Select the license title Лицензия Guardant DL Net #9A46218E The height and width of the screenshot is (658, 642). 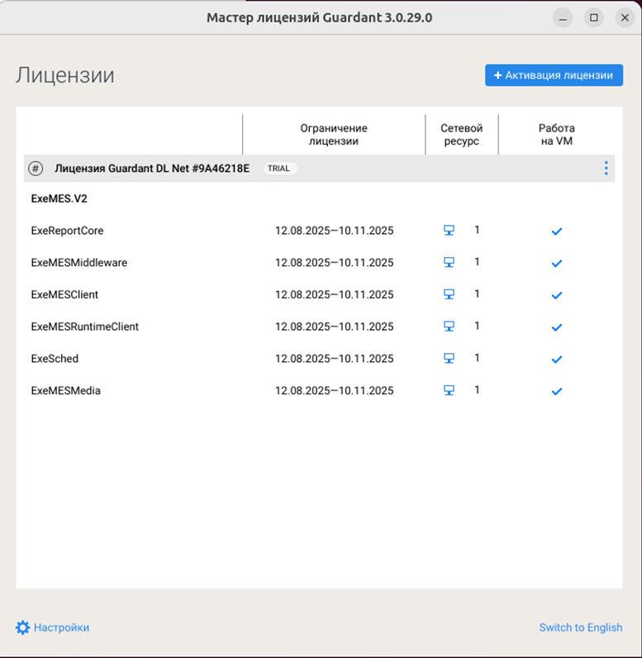tap(152, 169)
